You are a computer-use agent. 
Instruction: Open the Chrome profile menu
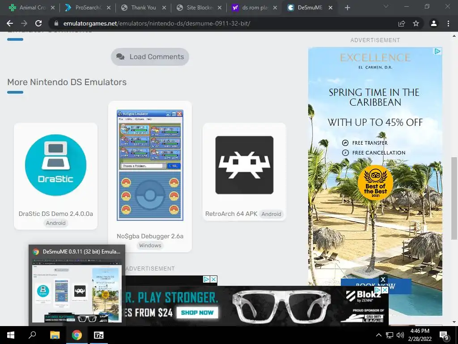(434, 23)
